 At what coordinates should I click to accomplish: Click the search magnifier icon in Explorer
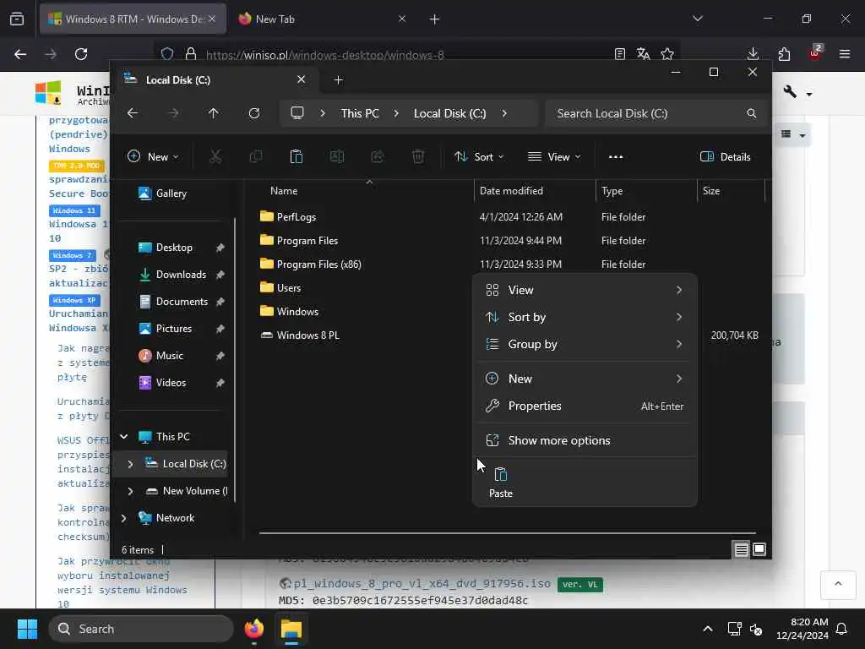point(751,113)
